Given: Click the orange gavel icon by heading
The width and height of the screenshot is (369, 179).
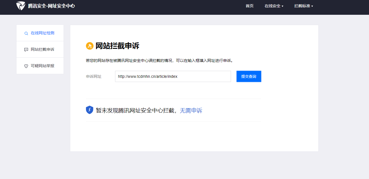Looking at the screenshot, I should (x=90, y=46).
